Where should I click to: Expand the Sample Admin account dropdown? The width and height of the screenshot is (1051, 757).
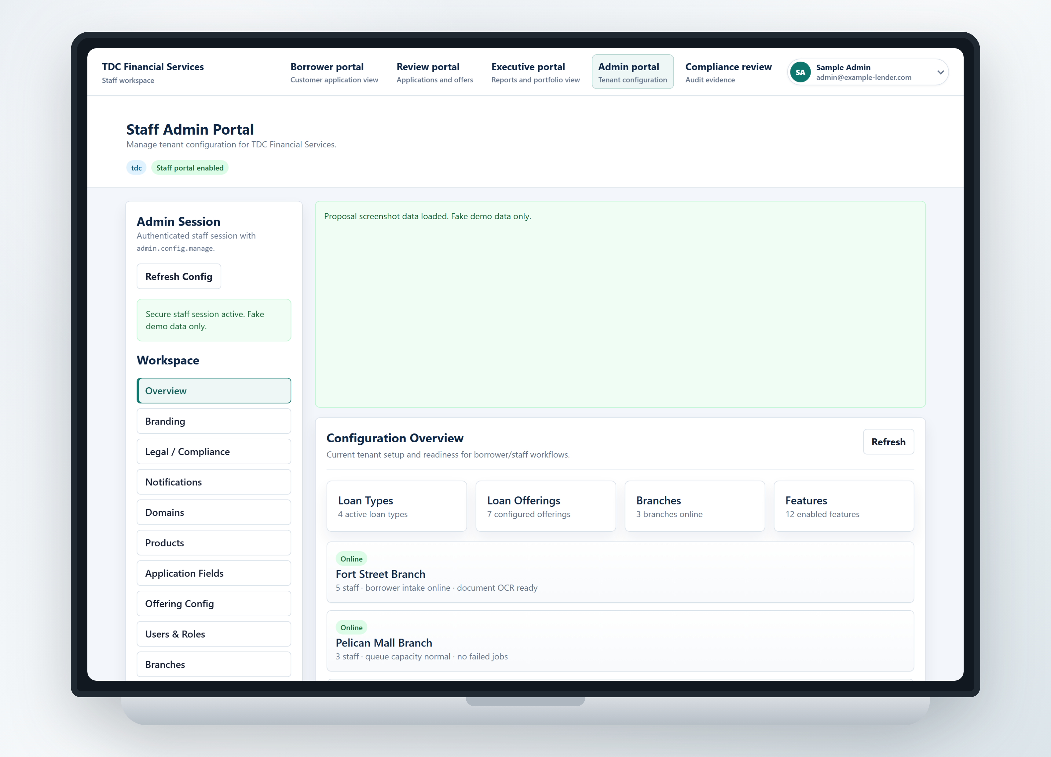pyautogui.click(x=940, y=72)
